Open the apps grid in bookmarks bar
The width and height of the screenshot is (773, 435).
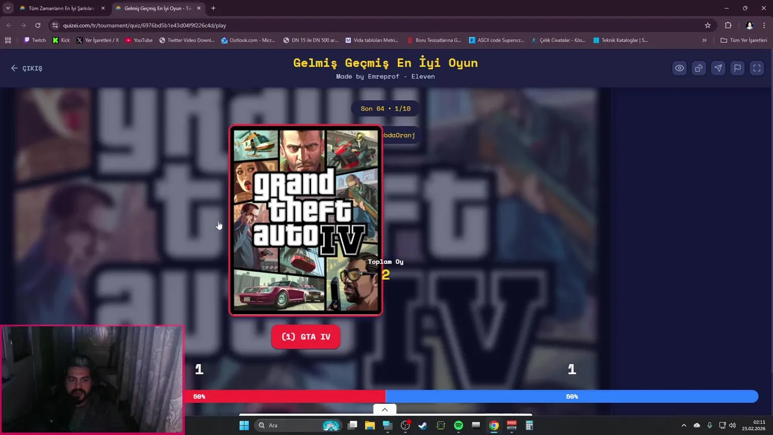[8, 40]
